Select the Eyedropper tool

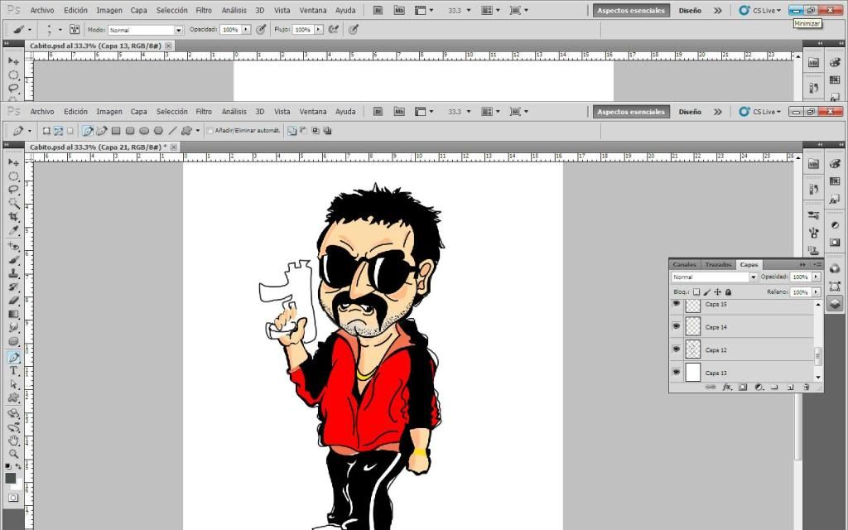pos(13,230)
